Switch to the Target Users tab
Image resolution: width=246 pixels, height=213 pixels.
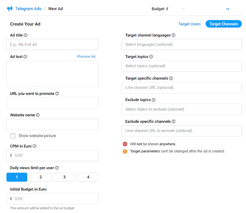(189, 24)
